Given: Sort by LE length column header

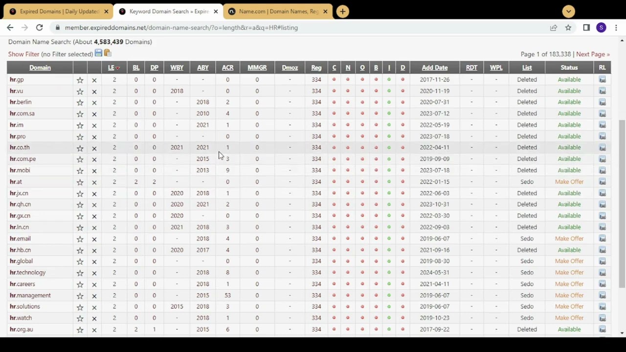Looking at the screenshot, I should pos(111,67).
